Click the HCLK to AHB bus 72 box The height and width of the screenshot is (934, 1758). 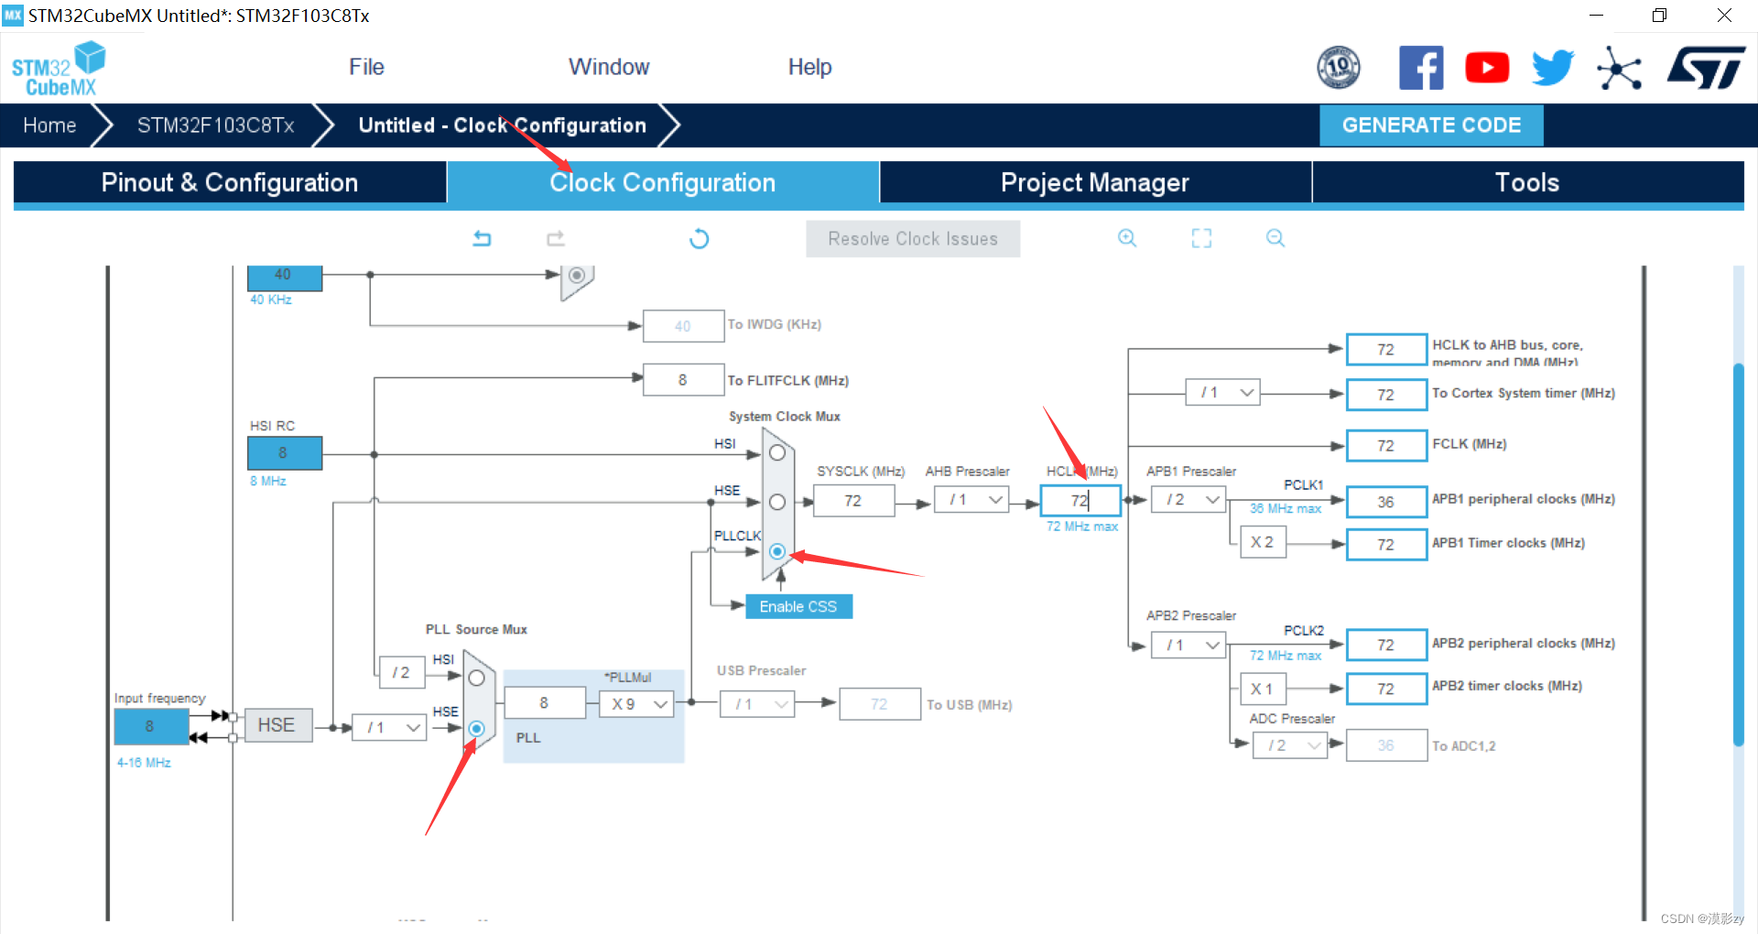point(1386,350)
